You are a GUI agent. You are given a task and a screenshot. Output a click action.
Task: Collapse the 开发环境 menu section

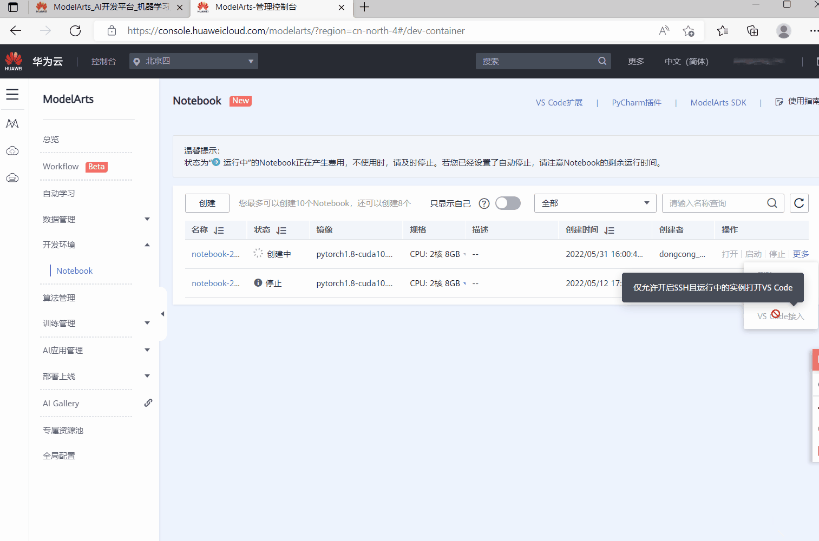pos(147,245)
